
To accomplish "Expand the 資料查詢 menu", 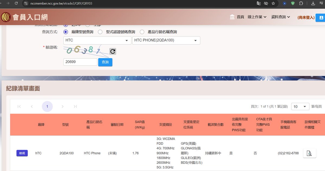I will (x=281, y=17).
